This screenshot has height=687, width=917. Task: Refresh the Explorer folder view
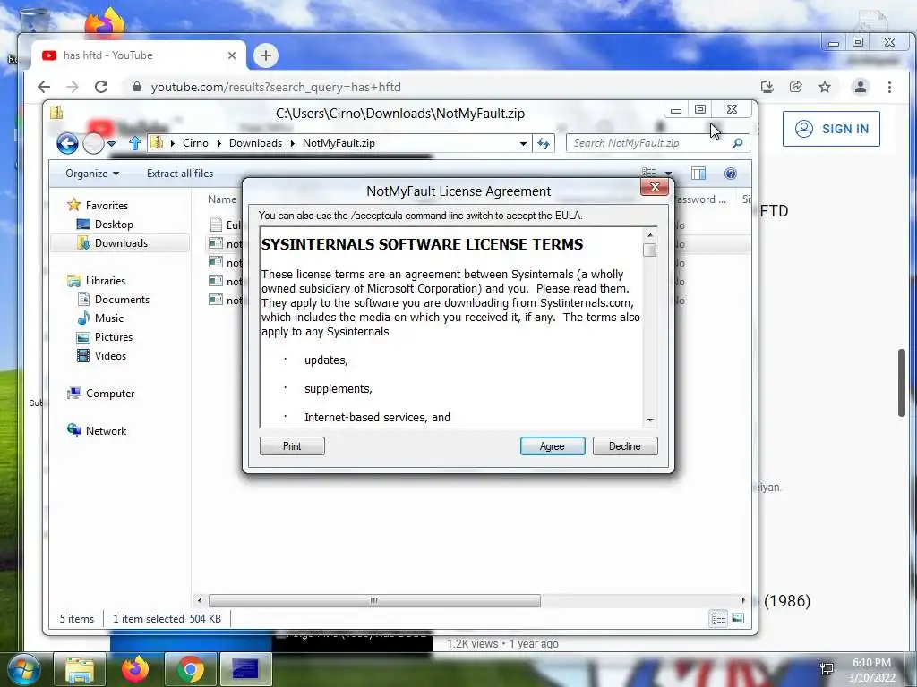point(544,143)
